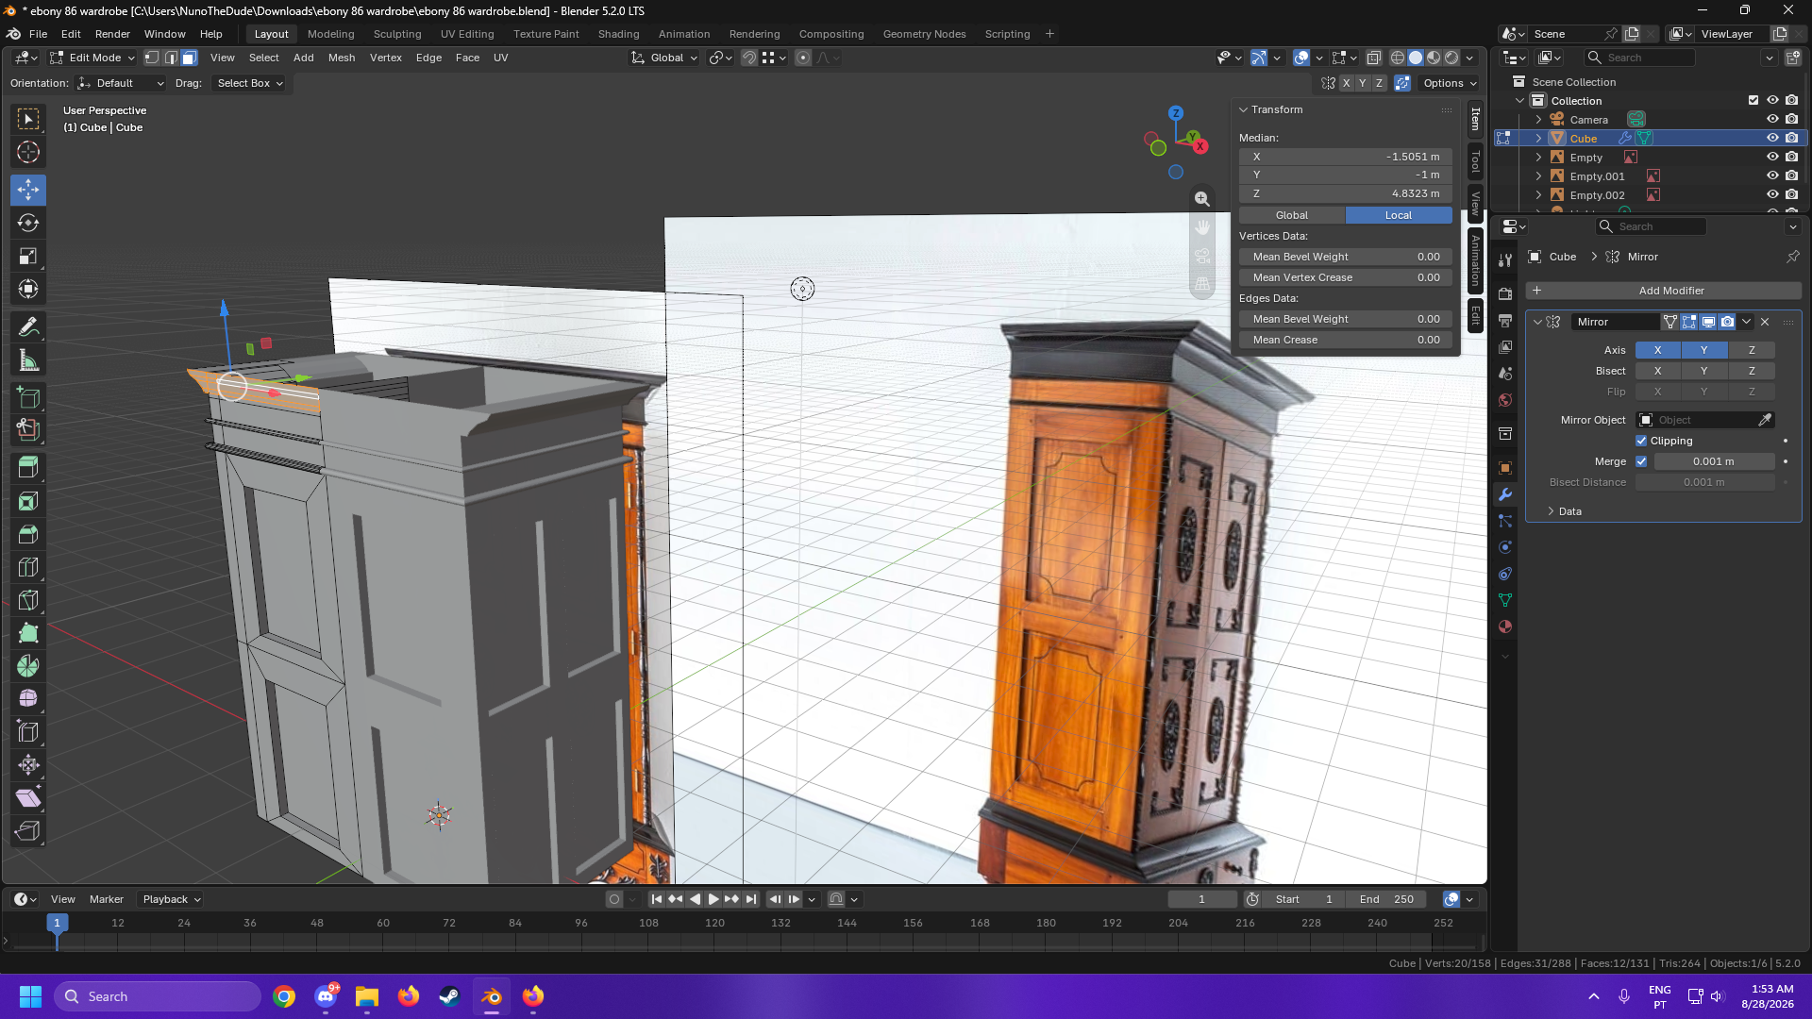Click the Median X value field
This screenshot has height=1019, width=1812.
click(x=1346, y=157)
